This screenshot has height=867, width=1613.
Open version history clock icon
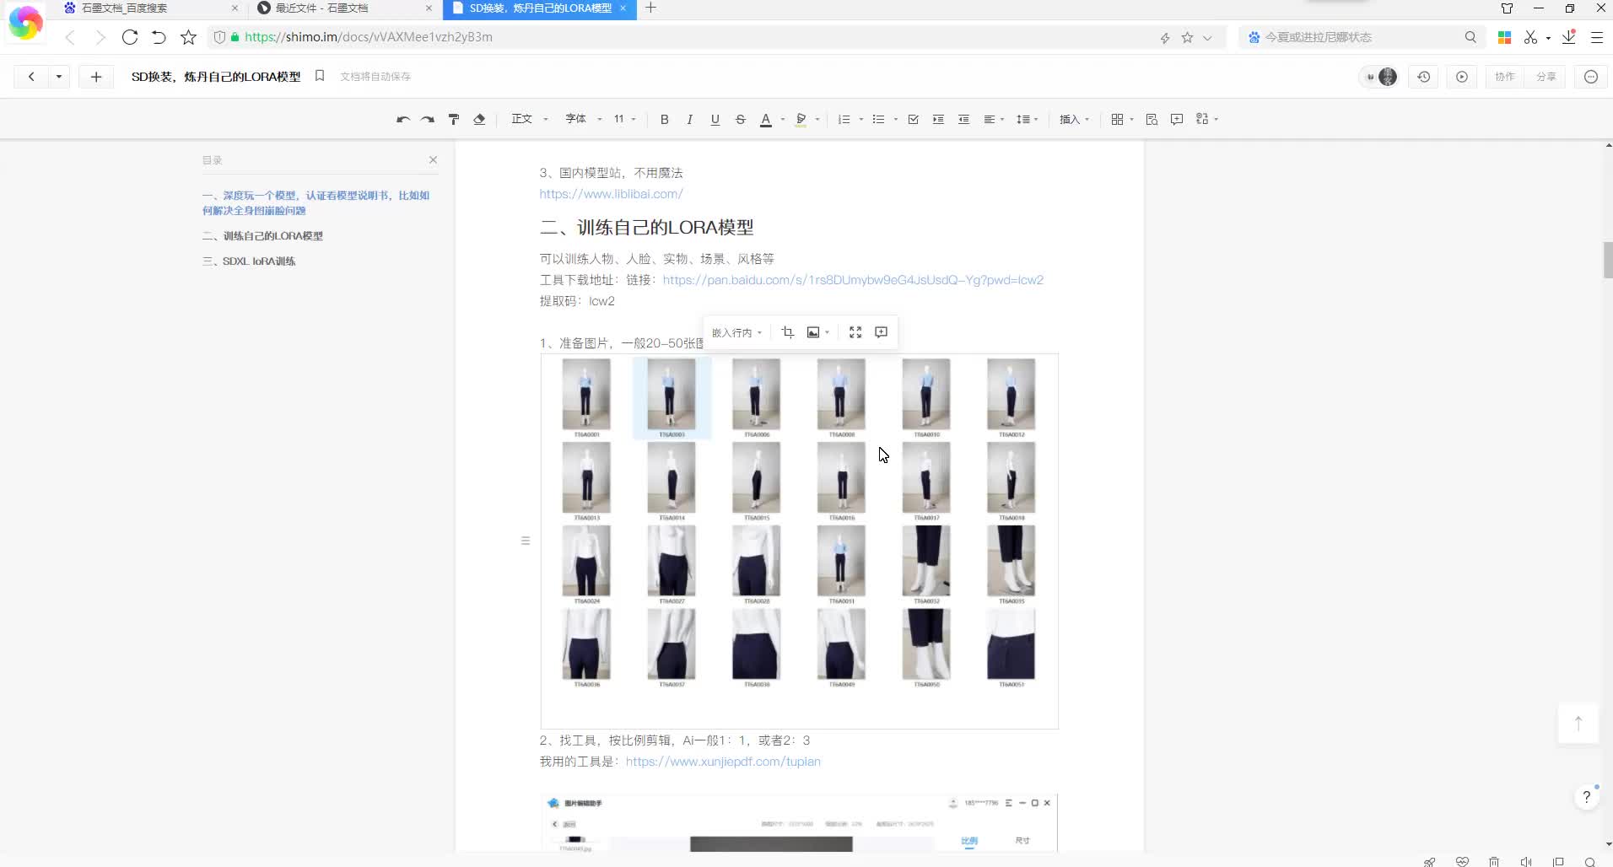tap(1424, 77)
